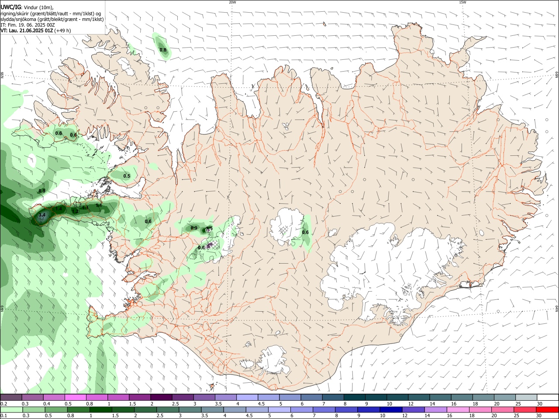Click the 0.5 value over Breiðafjörður bay
Screen dimensions: 559x419
pos(127,176)
